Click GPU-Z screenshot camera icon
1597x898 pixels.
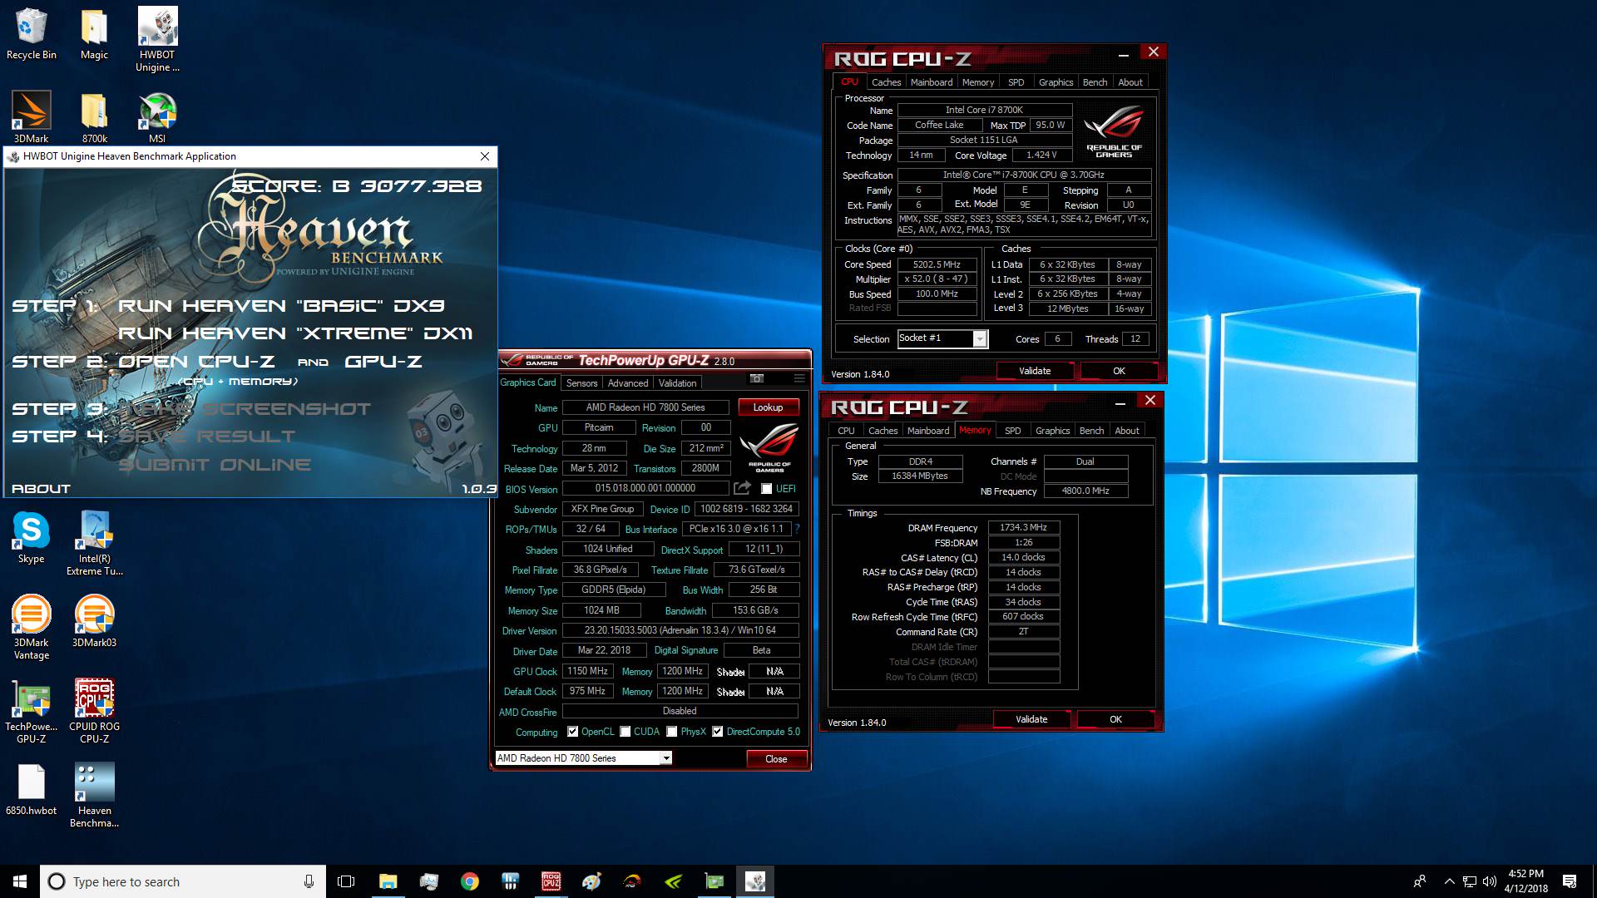click(756, 379)
